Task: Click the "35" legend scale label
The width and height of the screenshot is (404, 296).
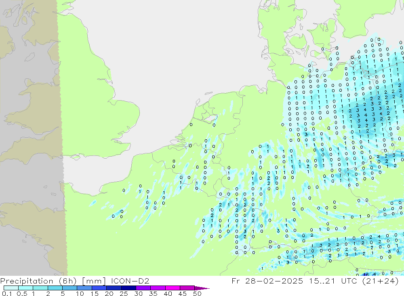Action: pos(153,294)
